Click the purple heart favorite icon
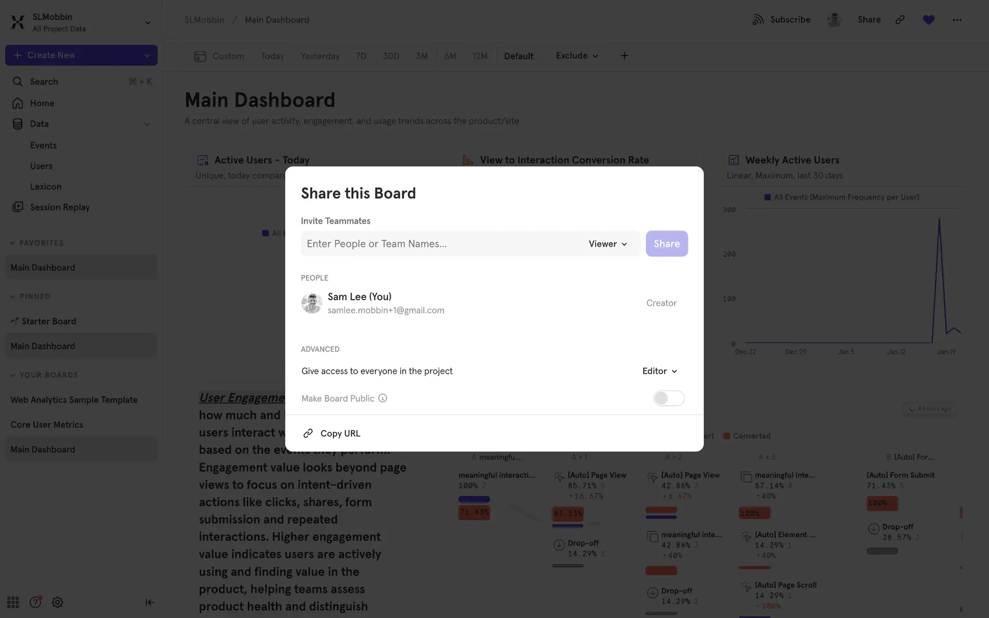Image resolution: width=989 pixels, height=618 pixels. pos(928,20)
